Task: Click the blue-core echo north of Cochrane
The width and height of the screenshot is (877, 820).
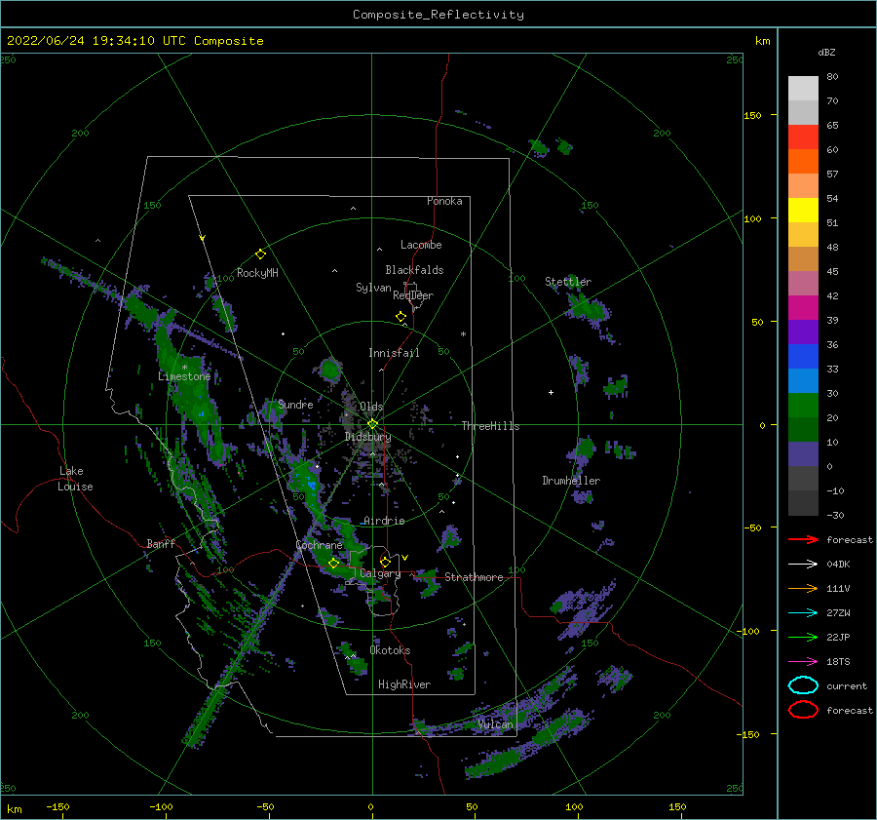Action: 308,483
